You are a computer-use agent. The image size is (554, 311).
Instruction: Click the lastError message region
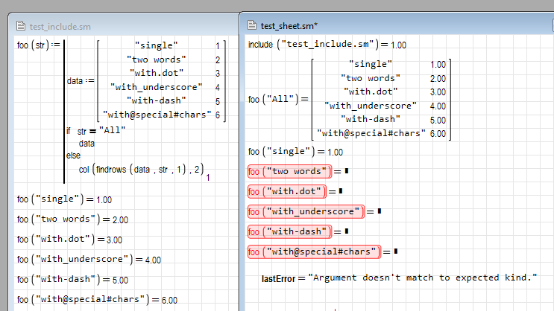tap(399, 278)
